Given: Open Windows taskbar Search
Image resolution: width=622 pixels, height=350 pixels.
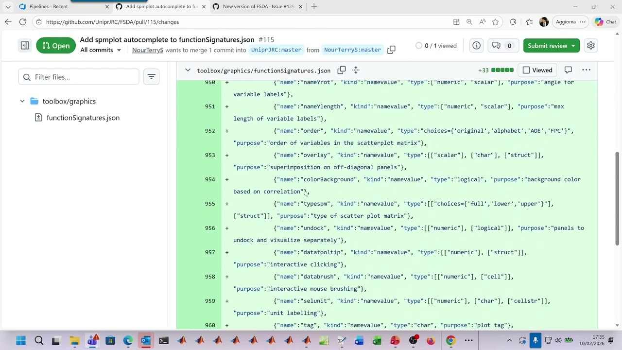Looking at the screenshot, I should pos(39,341).
